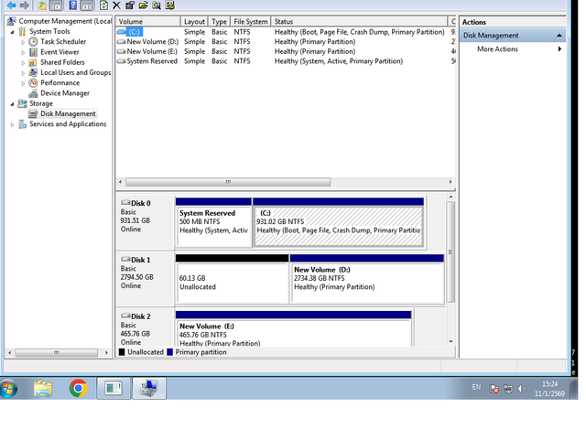Image resolution: width=586 pixels, height=439 pixels.
Task: Select Event Viewer in the tree
Action: click(60, 52)
